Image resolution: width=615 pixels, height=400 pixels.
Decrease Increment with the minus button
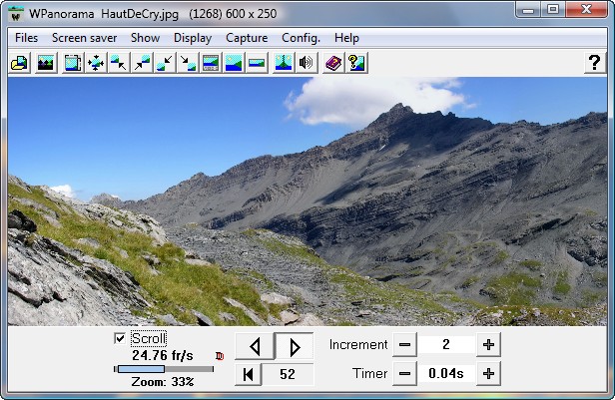pos(404,345)
